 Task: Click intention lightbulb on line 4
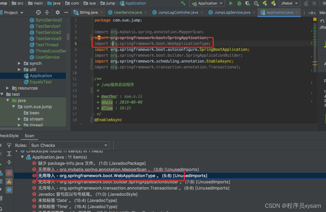coord(99,37)
